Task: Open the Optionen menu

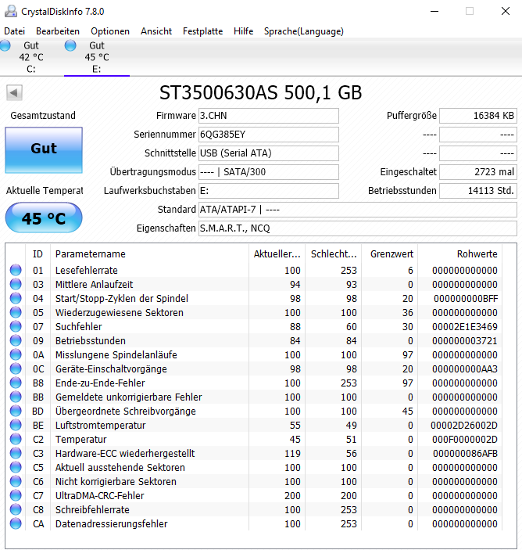Action: pyautogui.click(x=110, y=31)
